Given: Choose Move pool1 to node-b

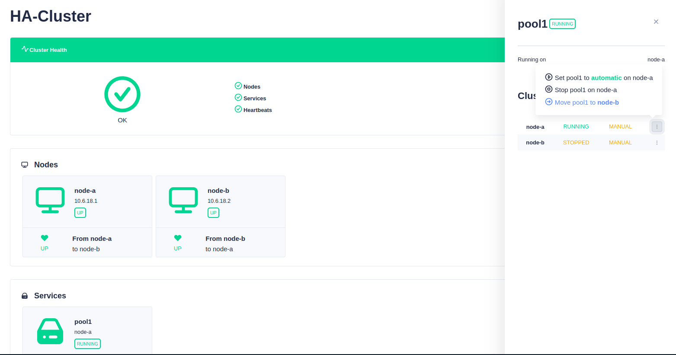Looking at the screenshot, I should click(586, 102).
